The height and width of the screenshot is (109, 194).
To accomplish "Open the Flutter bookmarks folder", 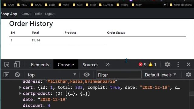I will pyautogui.click(x=64, y=5).
